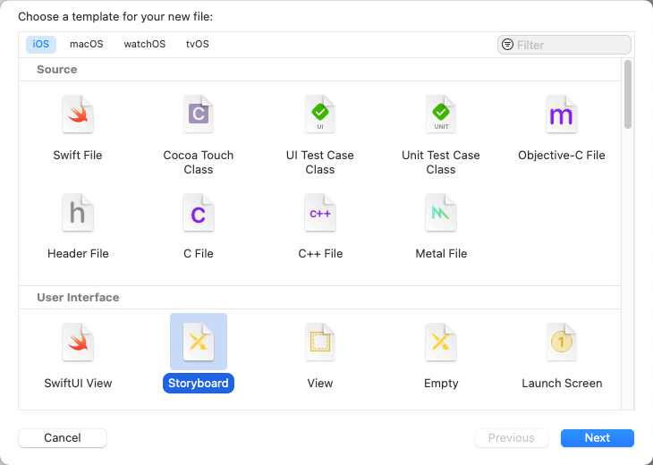Pick the UI Test Case Class icon
This screenshot has height=465, width=653.
(319, 115)
